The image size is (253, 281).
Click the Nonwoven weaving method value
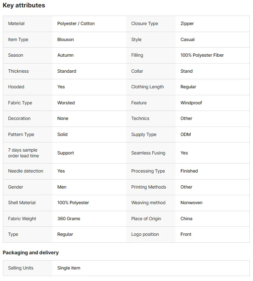point(191,203)
